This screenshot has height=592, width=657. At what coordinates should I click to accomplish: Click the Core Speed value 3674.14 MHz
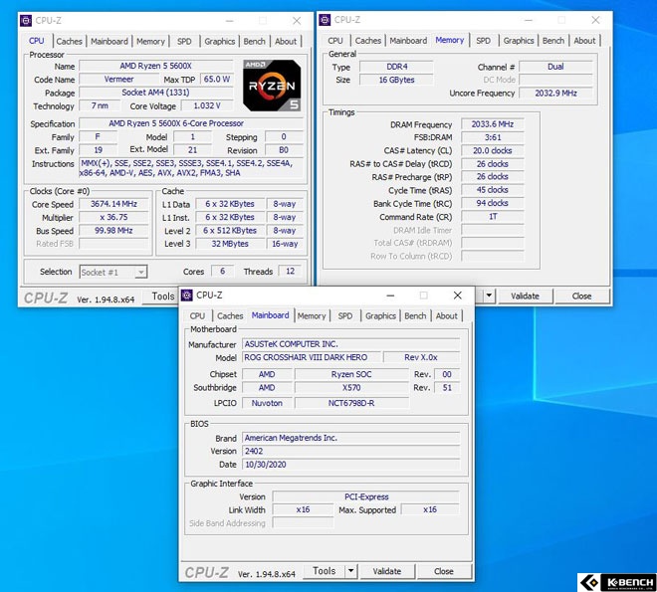tap(113, 204)
